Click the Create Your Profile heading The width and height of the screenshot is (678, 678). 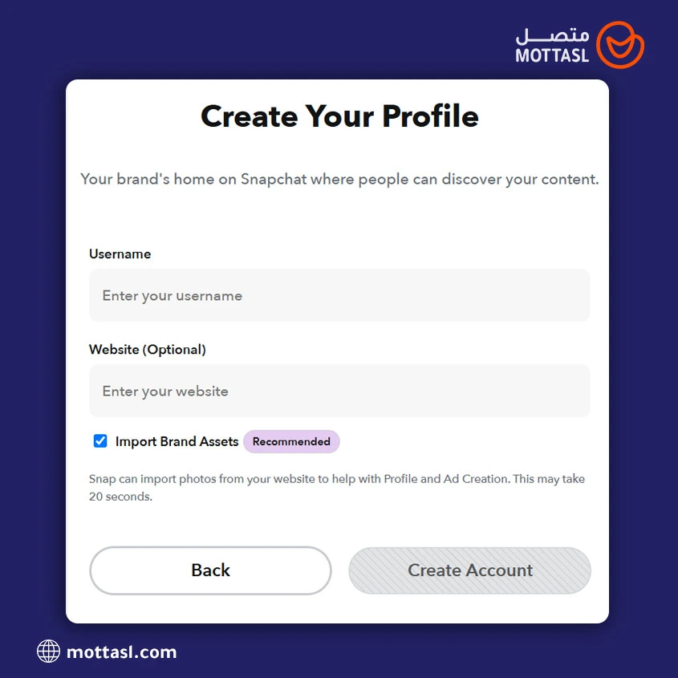[x=339, y=116]
